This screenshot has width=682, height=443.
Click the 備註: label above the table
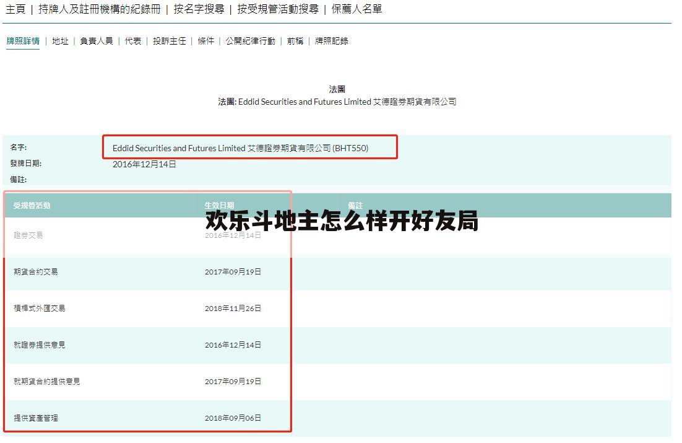(19, 180)
